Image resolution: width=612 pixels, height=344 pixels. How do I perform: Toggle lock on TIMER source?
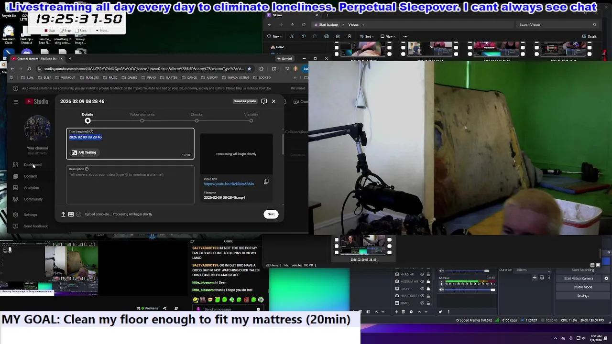point(428,303)
